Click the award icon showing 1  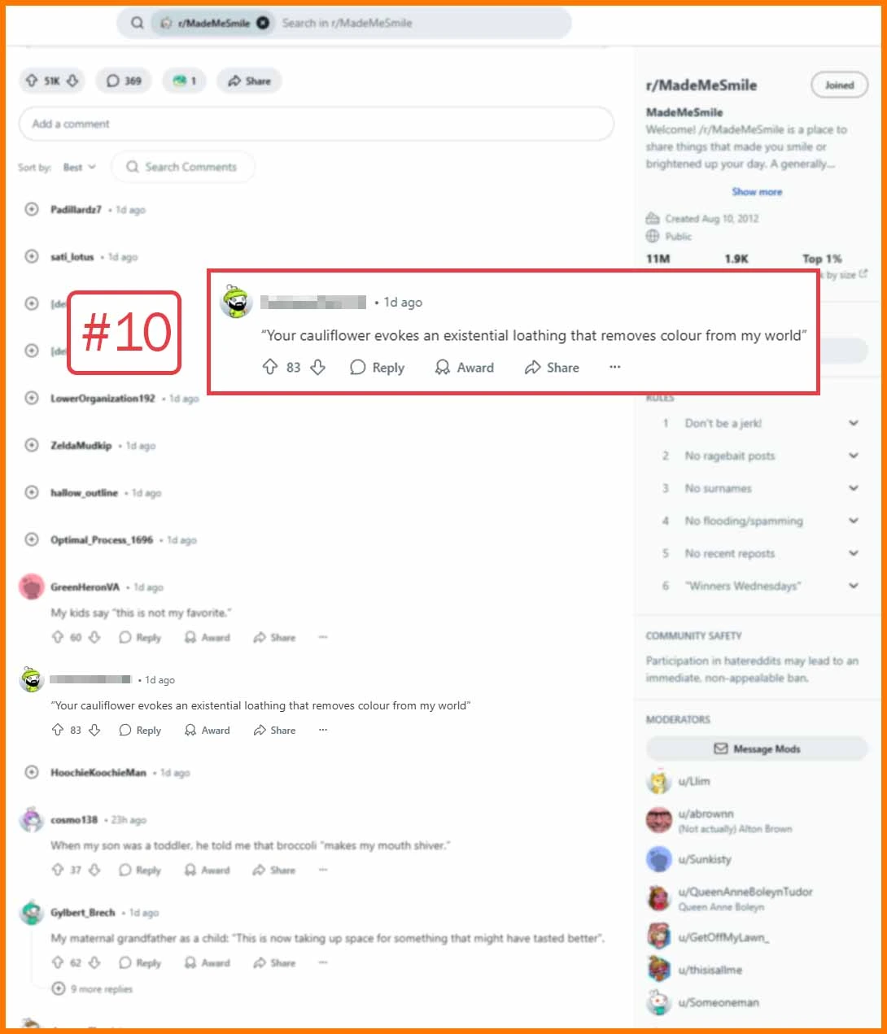point(184,81)
